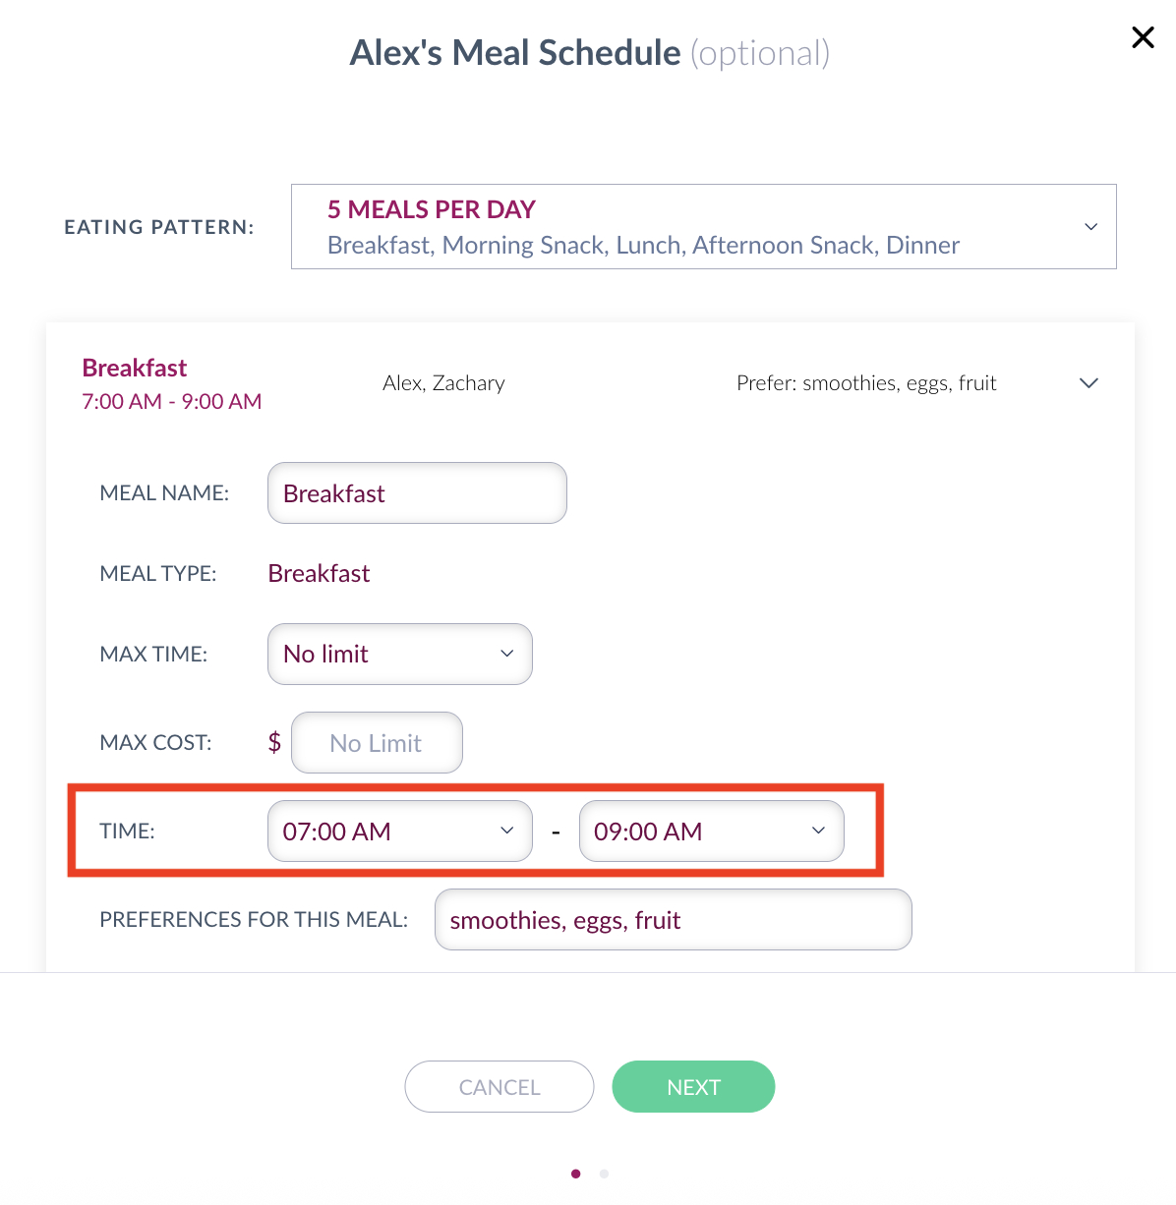The width and height of the screenshot is (1176, 1205).
Task: Click the Eating Pattern chevron arrow
Action: coord(1090,226)
